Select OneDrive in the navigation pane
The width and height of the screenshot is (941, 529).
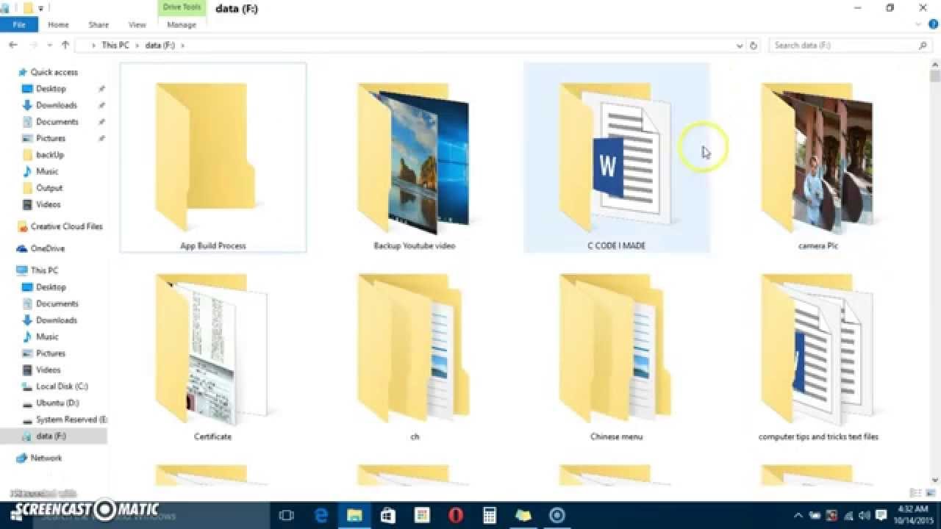click(41, 248)
